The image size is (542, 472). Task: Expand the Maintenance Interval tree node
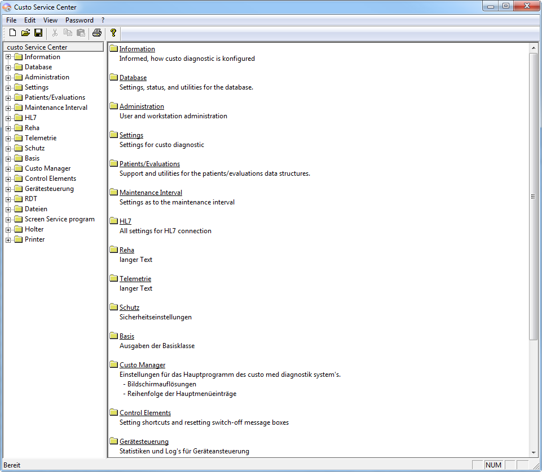(x=8, y=108)
